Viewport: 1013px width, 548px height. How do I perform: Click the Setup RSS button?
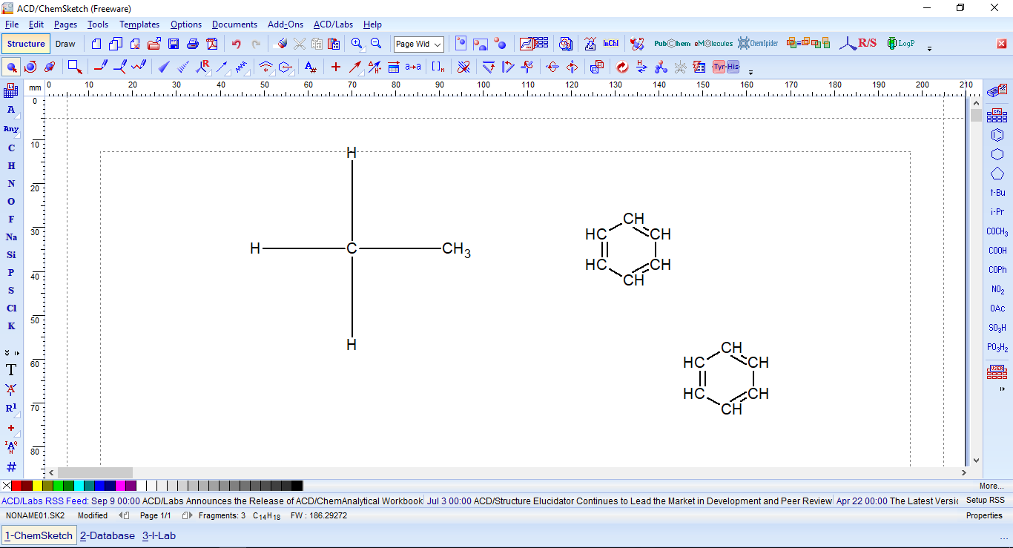tap(985, 501)
